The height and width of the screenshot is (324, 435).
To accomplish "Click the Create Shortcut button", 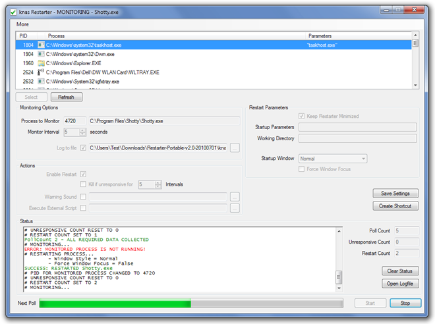I will point(395,206).
